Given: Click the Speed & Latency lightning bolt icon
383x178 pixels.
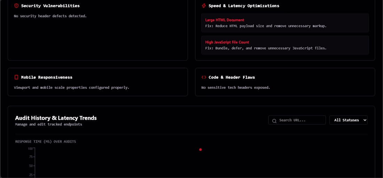Looking at the screenshot, I should coord(204,6).
